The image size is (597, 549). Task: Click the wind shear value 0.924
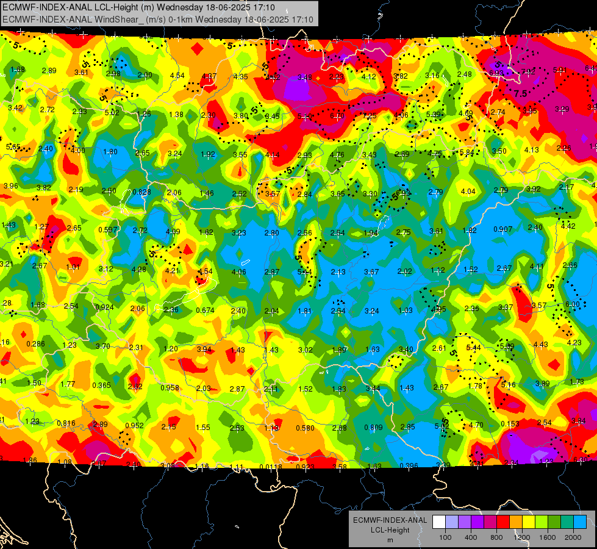point(104,307)
